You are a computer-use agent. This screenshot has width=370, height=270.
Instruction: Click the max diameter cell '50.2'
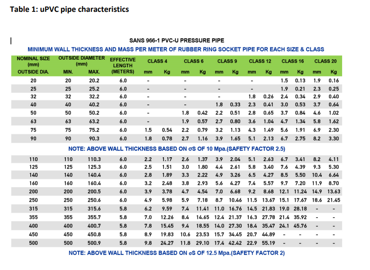[94, 113]
